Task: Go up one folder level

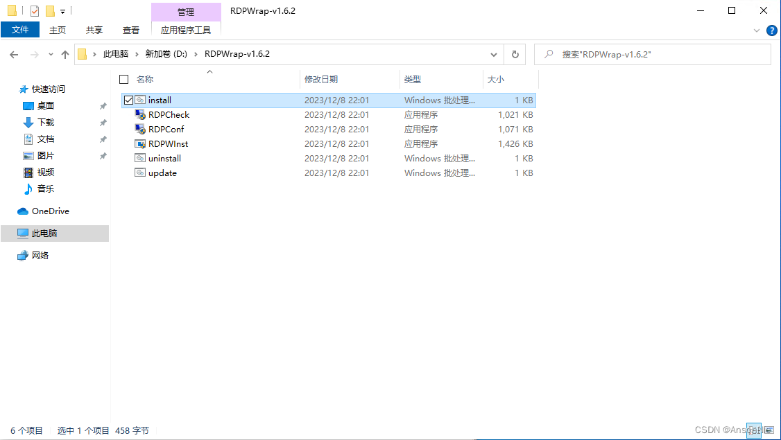Action: pyautogui.click(x=65, y=54)
